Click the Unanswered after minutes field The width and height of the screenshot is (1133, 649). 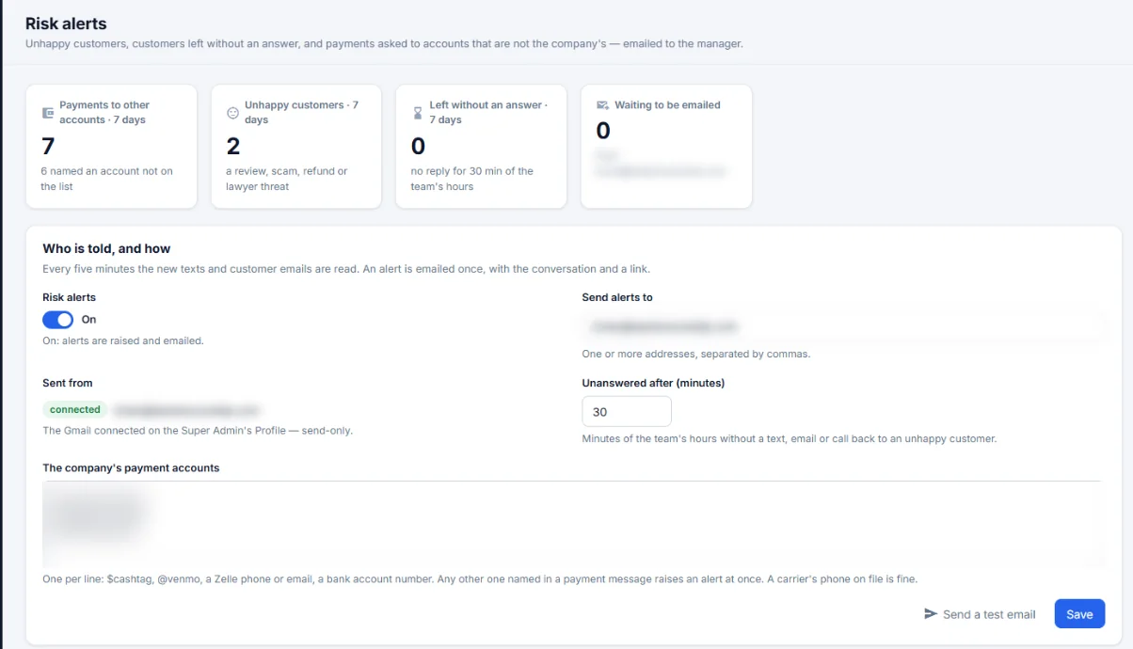tap(627, 412)
